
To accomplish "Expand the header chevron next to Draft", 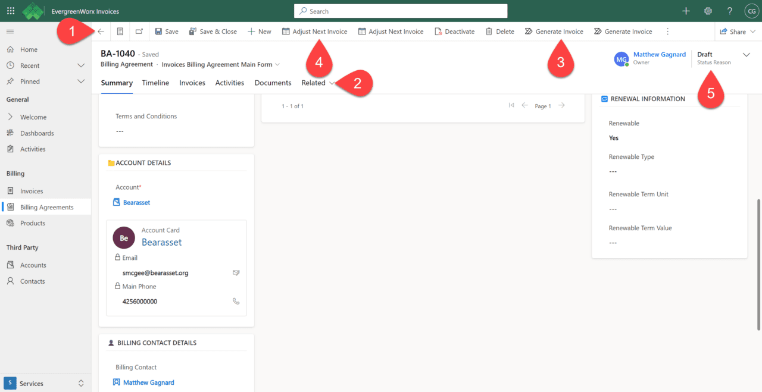I will tap(747, 55).
